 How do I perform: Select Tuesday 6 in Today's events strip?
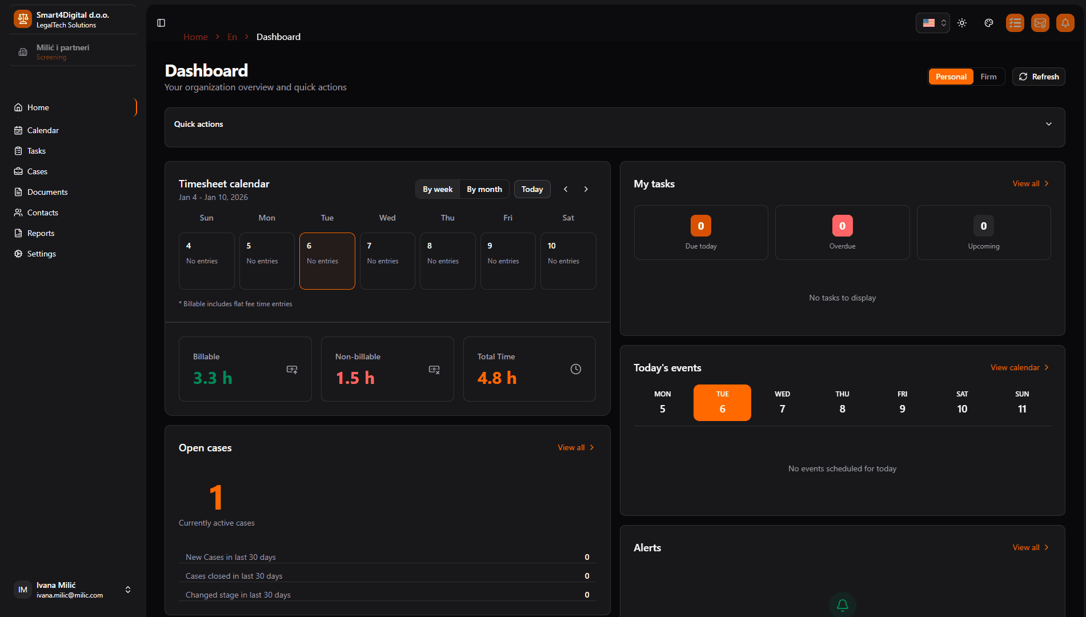[722, 402]
